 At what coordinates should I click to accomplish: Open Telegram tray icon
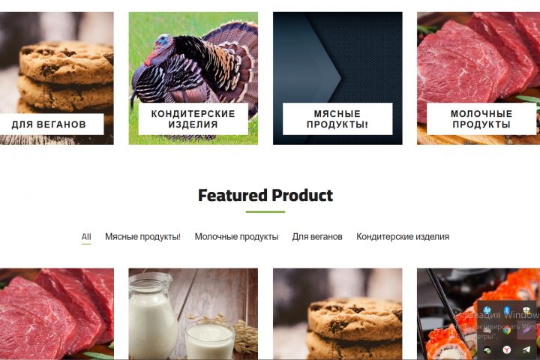526,349
